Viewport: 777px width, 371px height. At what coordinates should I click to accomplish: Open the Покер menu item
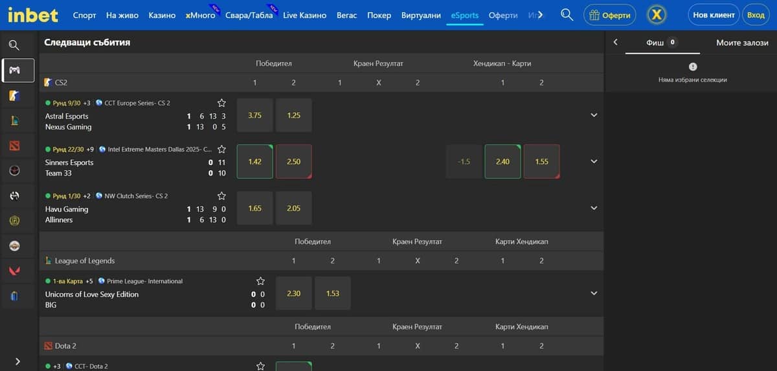379,15
